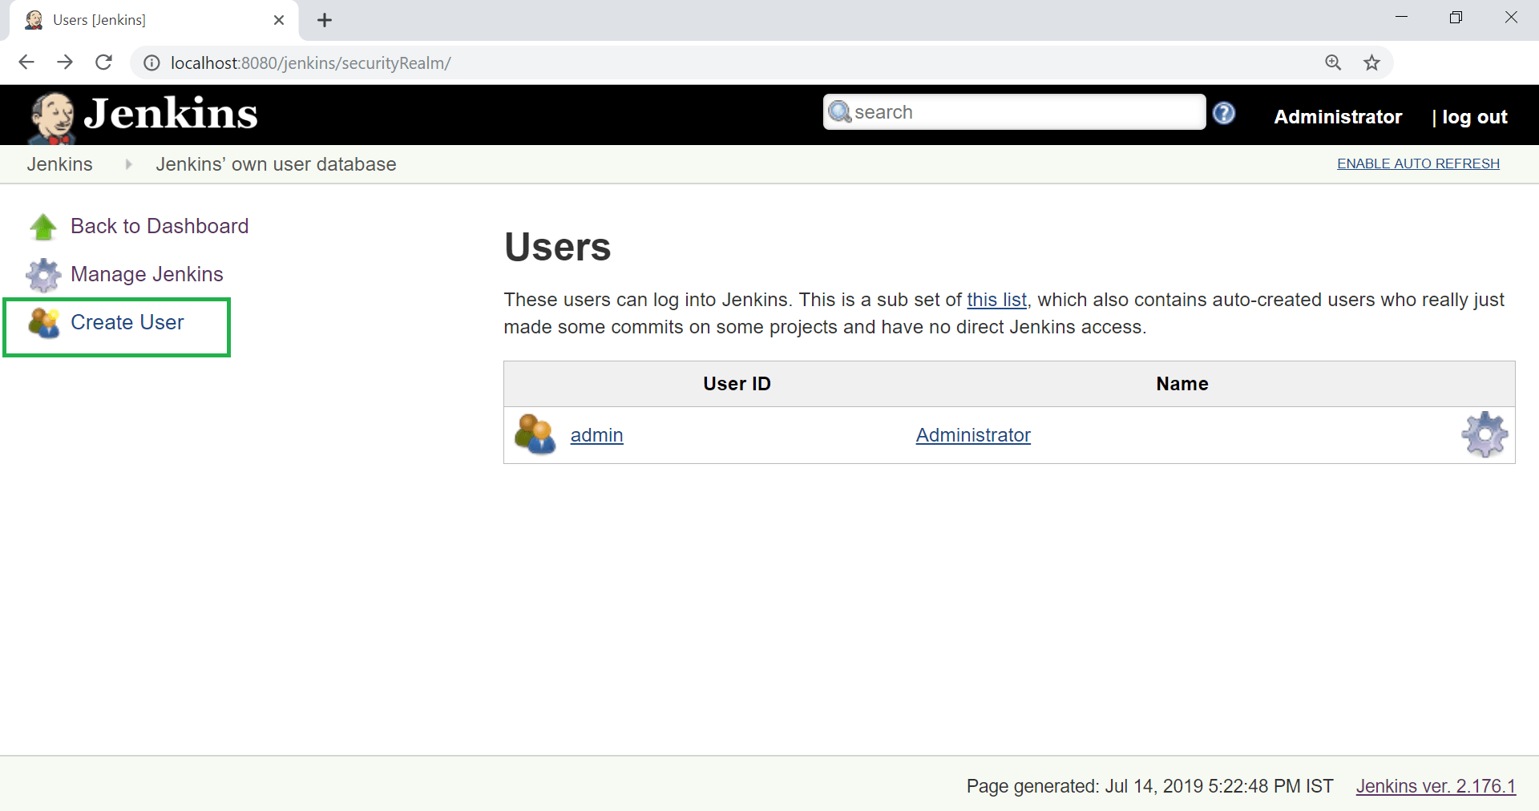
Task: Open the Jenkins ver. 2.176.1 link
Action: pyautogui.click(x=1436, y=786)
